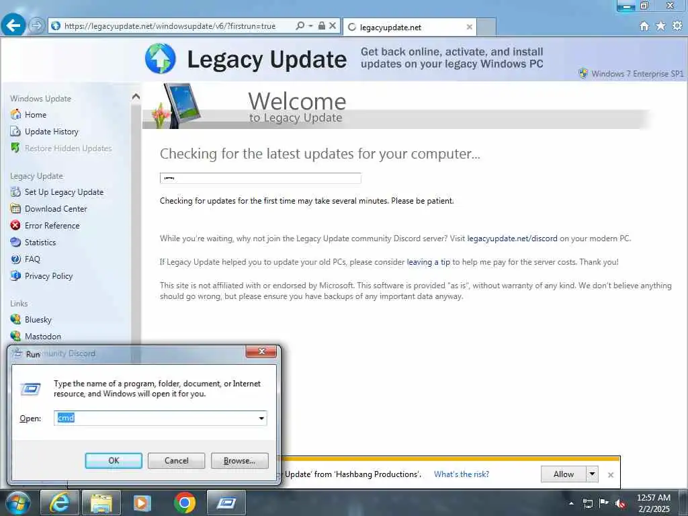
Task: Click Browse... in the Run dialog
Action: (240, 461)
